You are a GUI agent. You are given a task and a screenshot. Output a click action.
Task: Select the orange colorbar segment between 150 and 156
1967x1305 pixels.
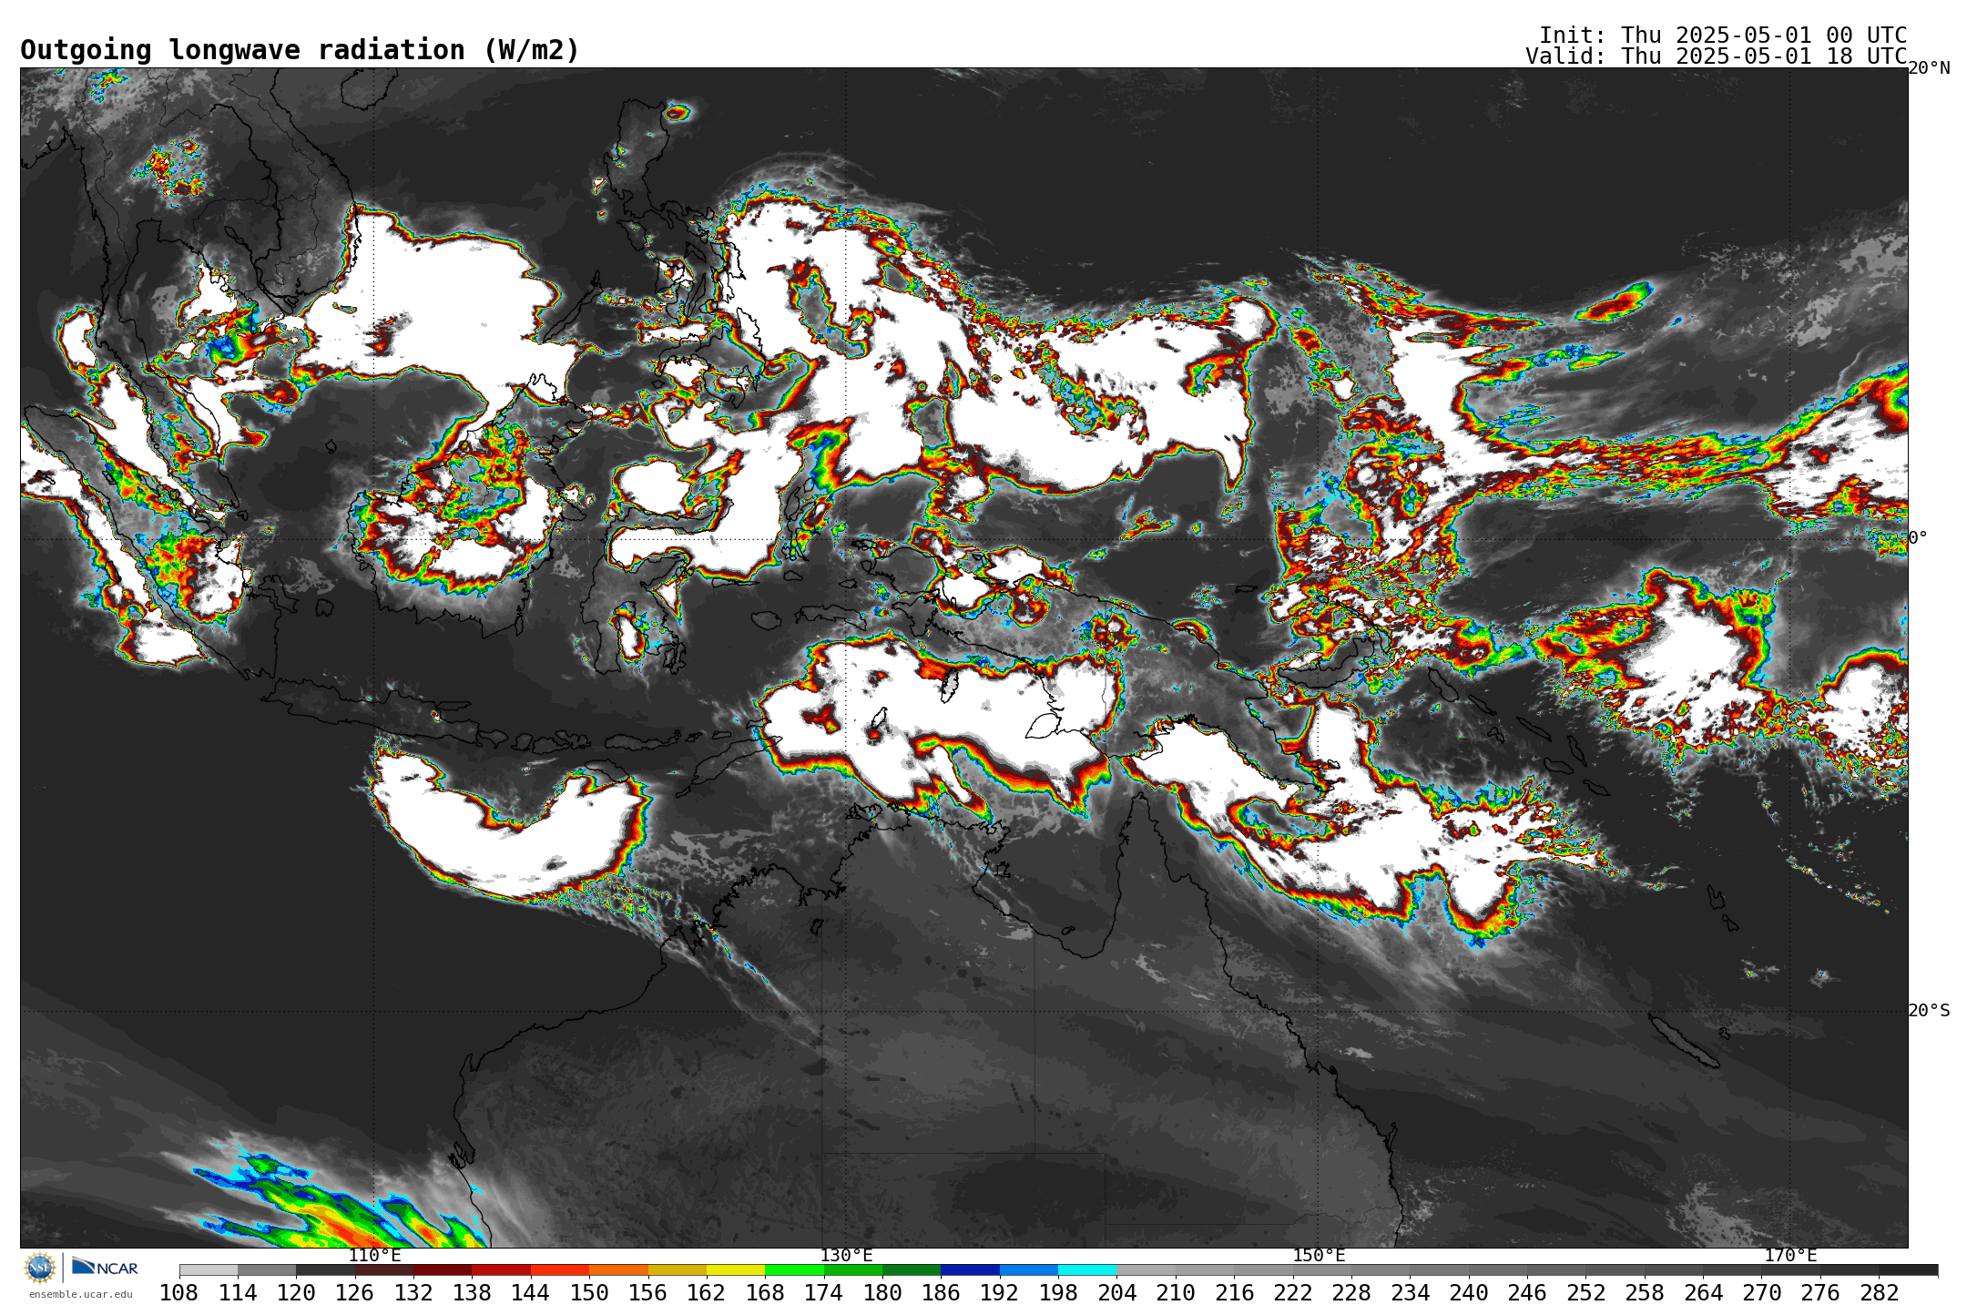tap(618, 1269)
